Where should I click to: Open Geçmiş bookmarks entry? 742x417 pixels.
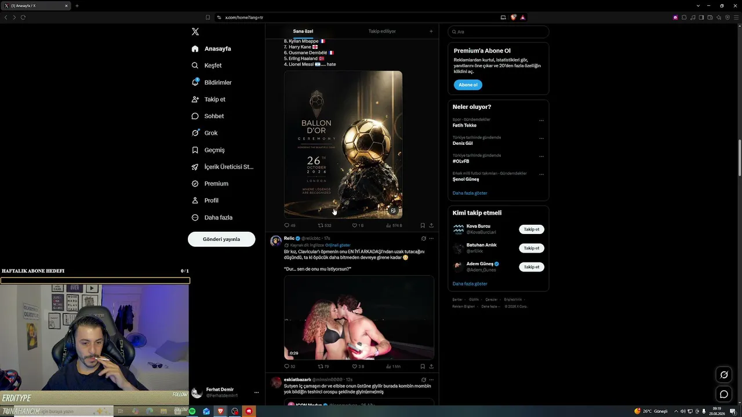[208, 150]
